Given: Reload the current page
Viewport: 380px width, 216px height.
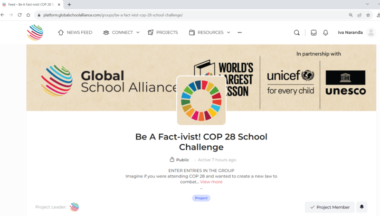Looking at the screenshot, I should (x=19, y=15).
